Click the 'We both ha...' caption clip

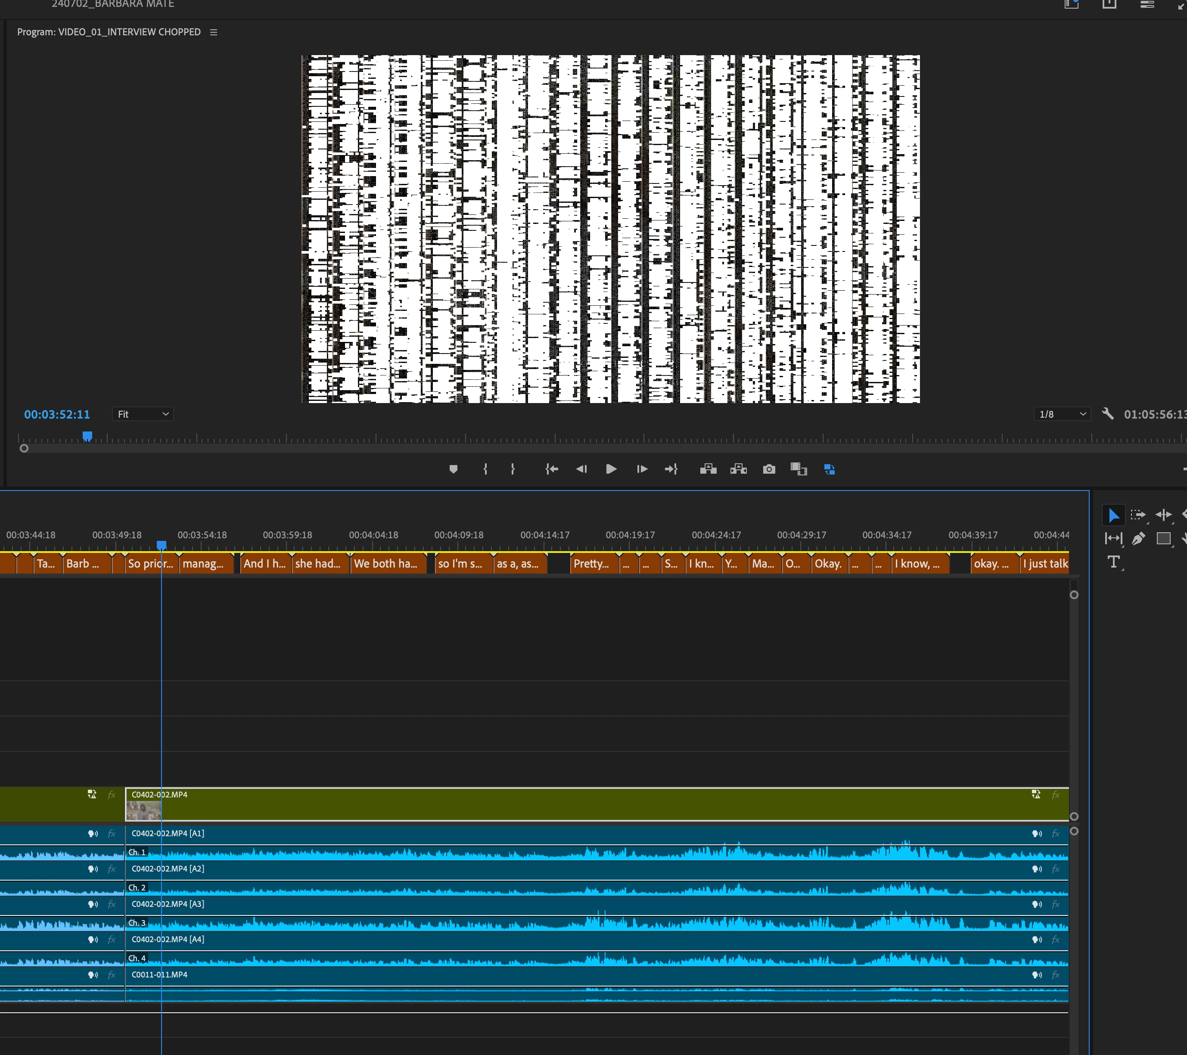click(387, 564)
